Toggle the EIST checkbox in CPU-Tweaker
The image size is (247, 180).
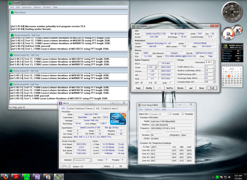click(142, 83)
